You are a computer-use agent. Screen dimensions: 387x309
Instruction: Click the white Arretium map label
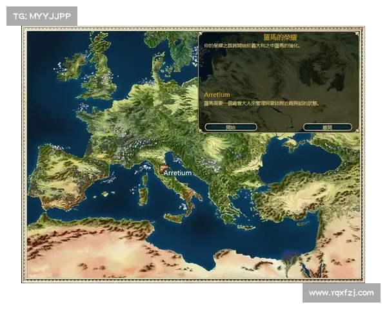(x=178, y=173)
